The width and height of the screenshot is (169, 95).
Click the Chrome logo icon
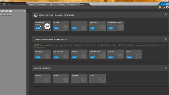coord(65,80)
